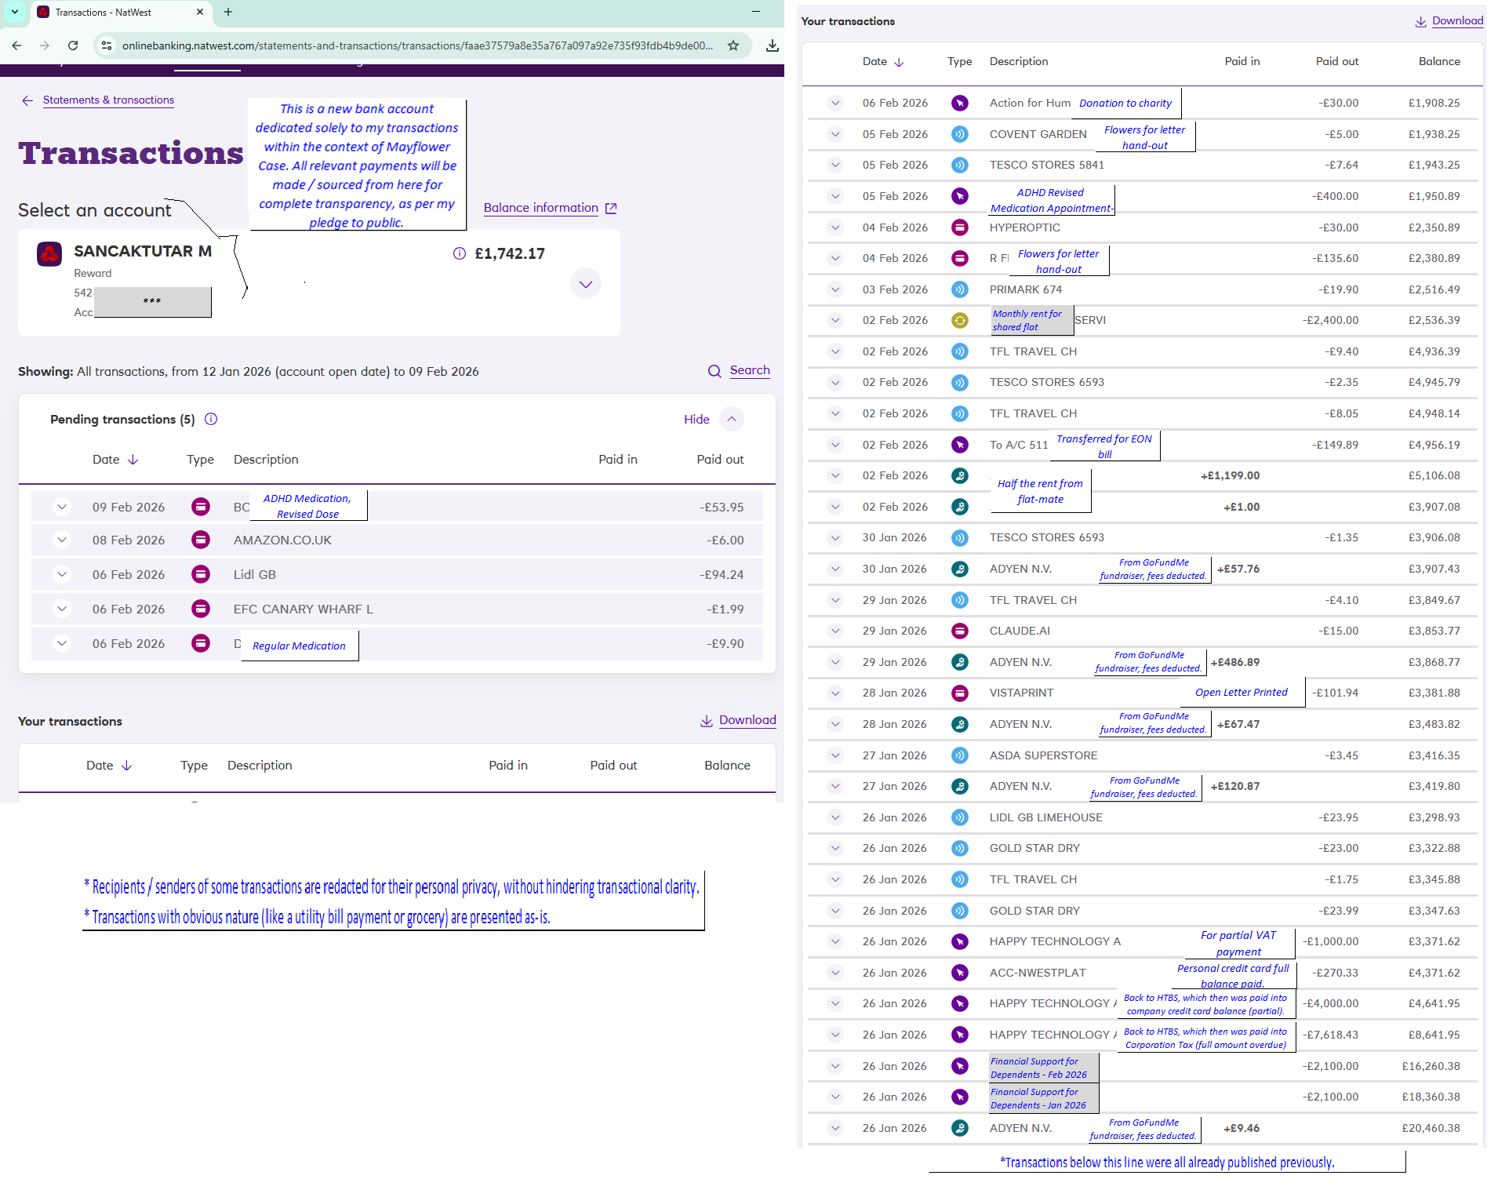Expand the ACC-NWESTPLAT transaction row
The height and width of the screenshot is (1179, 1487).
[835, 973]
